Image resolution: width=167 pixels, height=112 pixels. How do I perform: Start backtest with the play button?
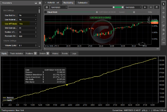145,7
